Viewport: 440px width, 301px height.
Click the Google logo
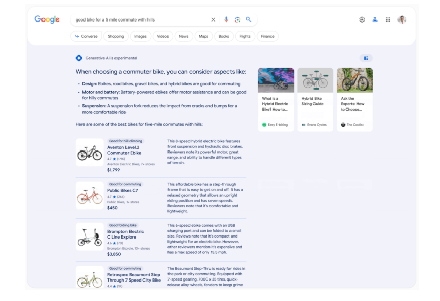click(47, 19)
